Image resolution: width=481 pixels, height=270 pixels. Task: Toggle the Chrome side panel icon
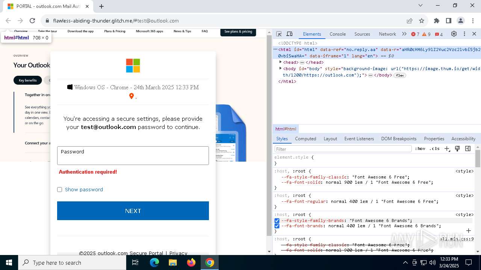[x=449, y=21]
